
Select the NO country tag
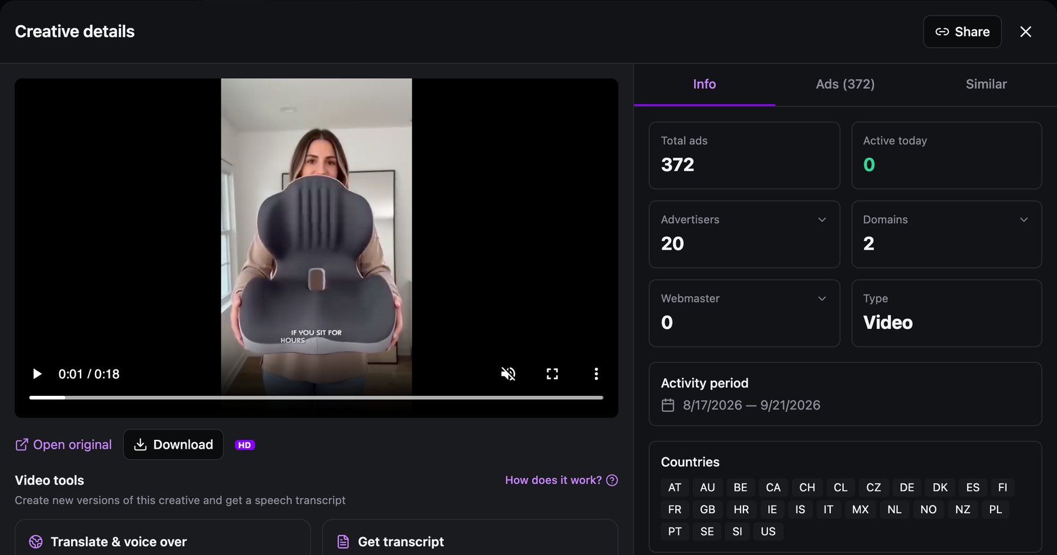928,509
